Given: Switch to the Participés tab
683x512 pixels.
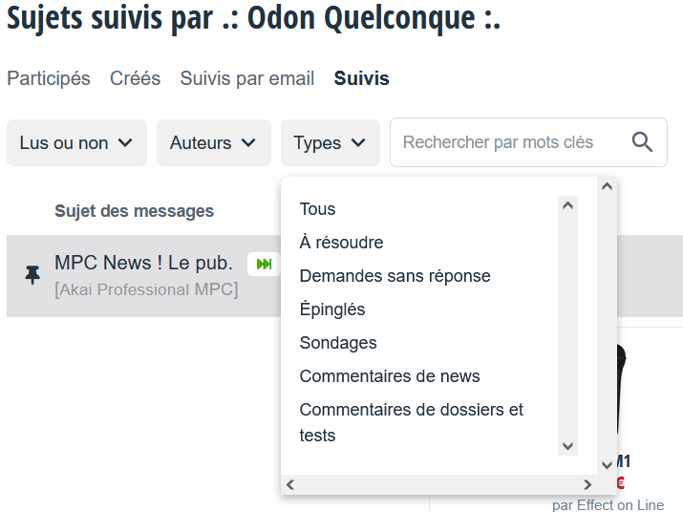Looking at the screenshot, I should coord(49,78).
